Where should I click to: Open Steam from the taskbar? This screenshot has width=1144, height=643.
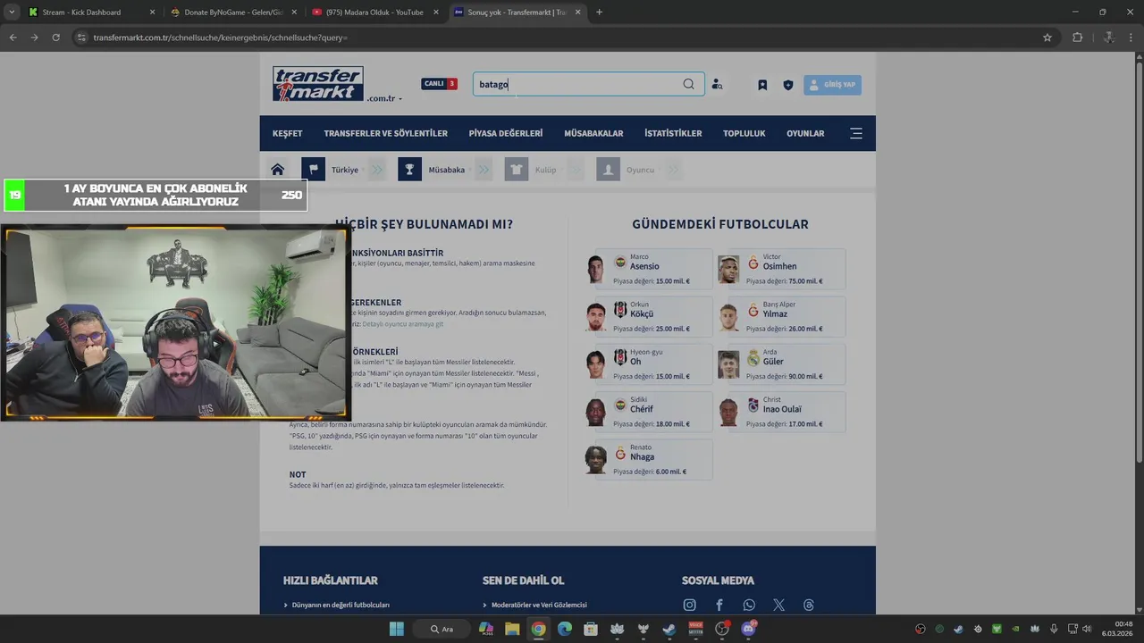click(669, 629)
